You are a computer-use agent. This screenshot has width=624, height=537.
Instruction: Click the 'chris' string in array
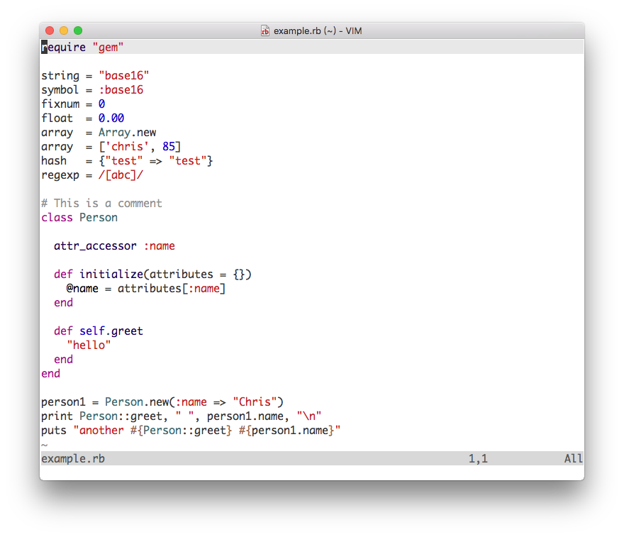[127, 147]
